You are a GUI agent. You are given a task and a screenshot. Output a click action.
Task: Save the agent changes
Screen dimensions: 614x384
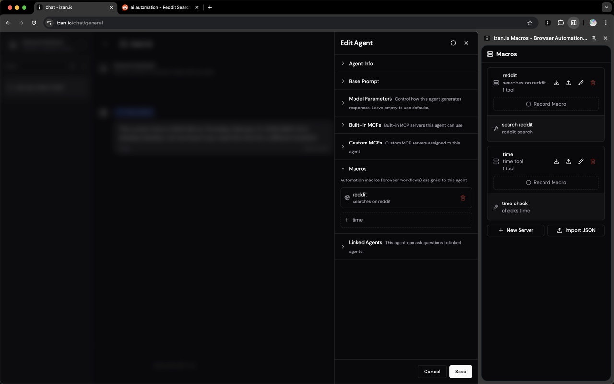click(460, 371)
